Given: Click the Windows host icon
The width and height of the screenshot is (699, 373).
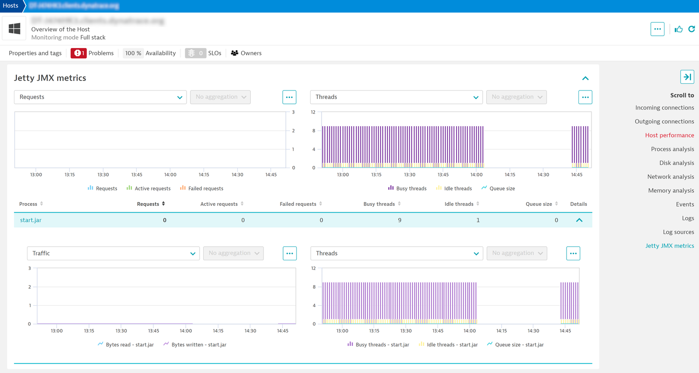Looking at the screenshot, I should pos(14,29).
